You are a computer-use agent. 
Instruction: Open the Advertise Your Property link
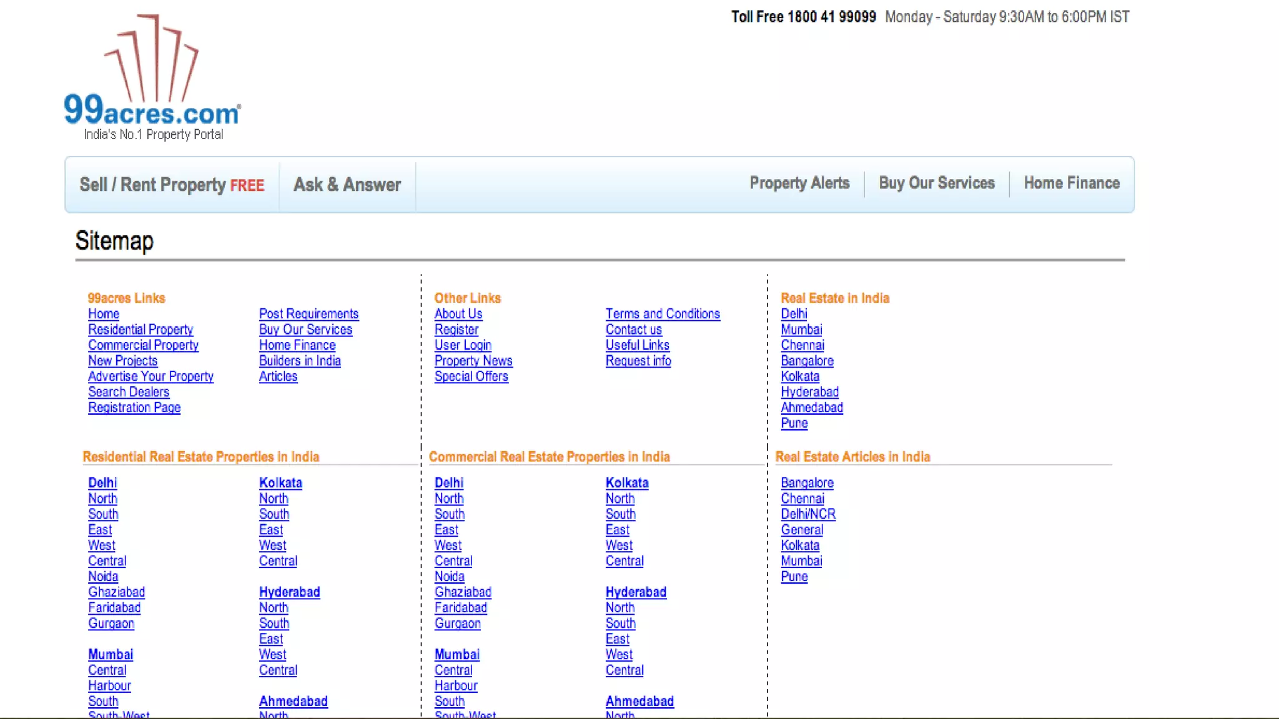pyautogui.click(x=151, y=376)
